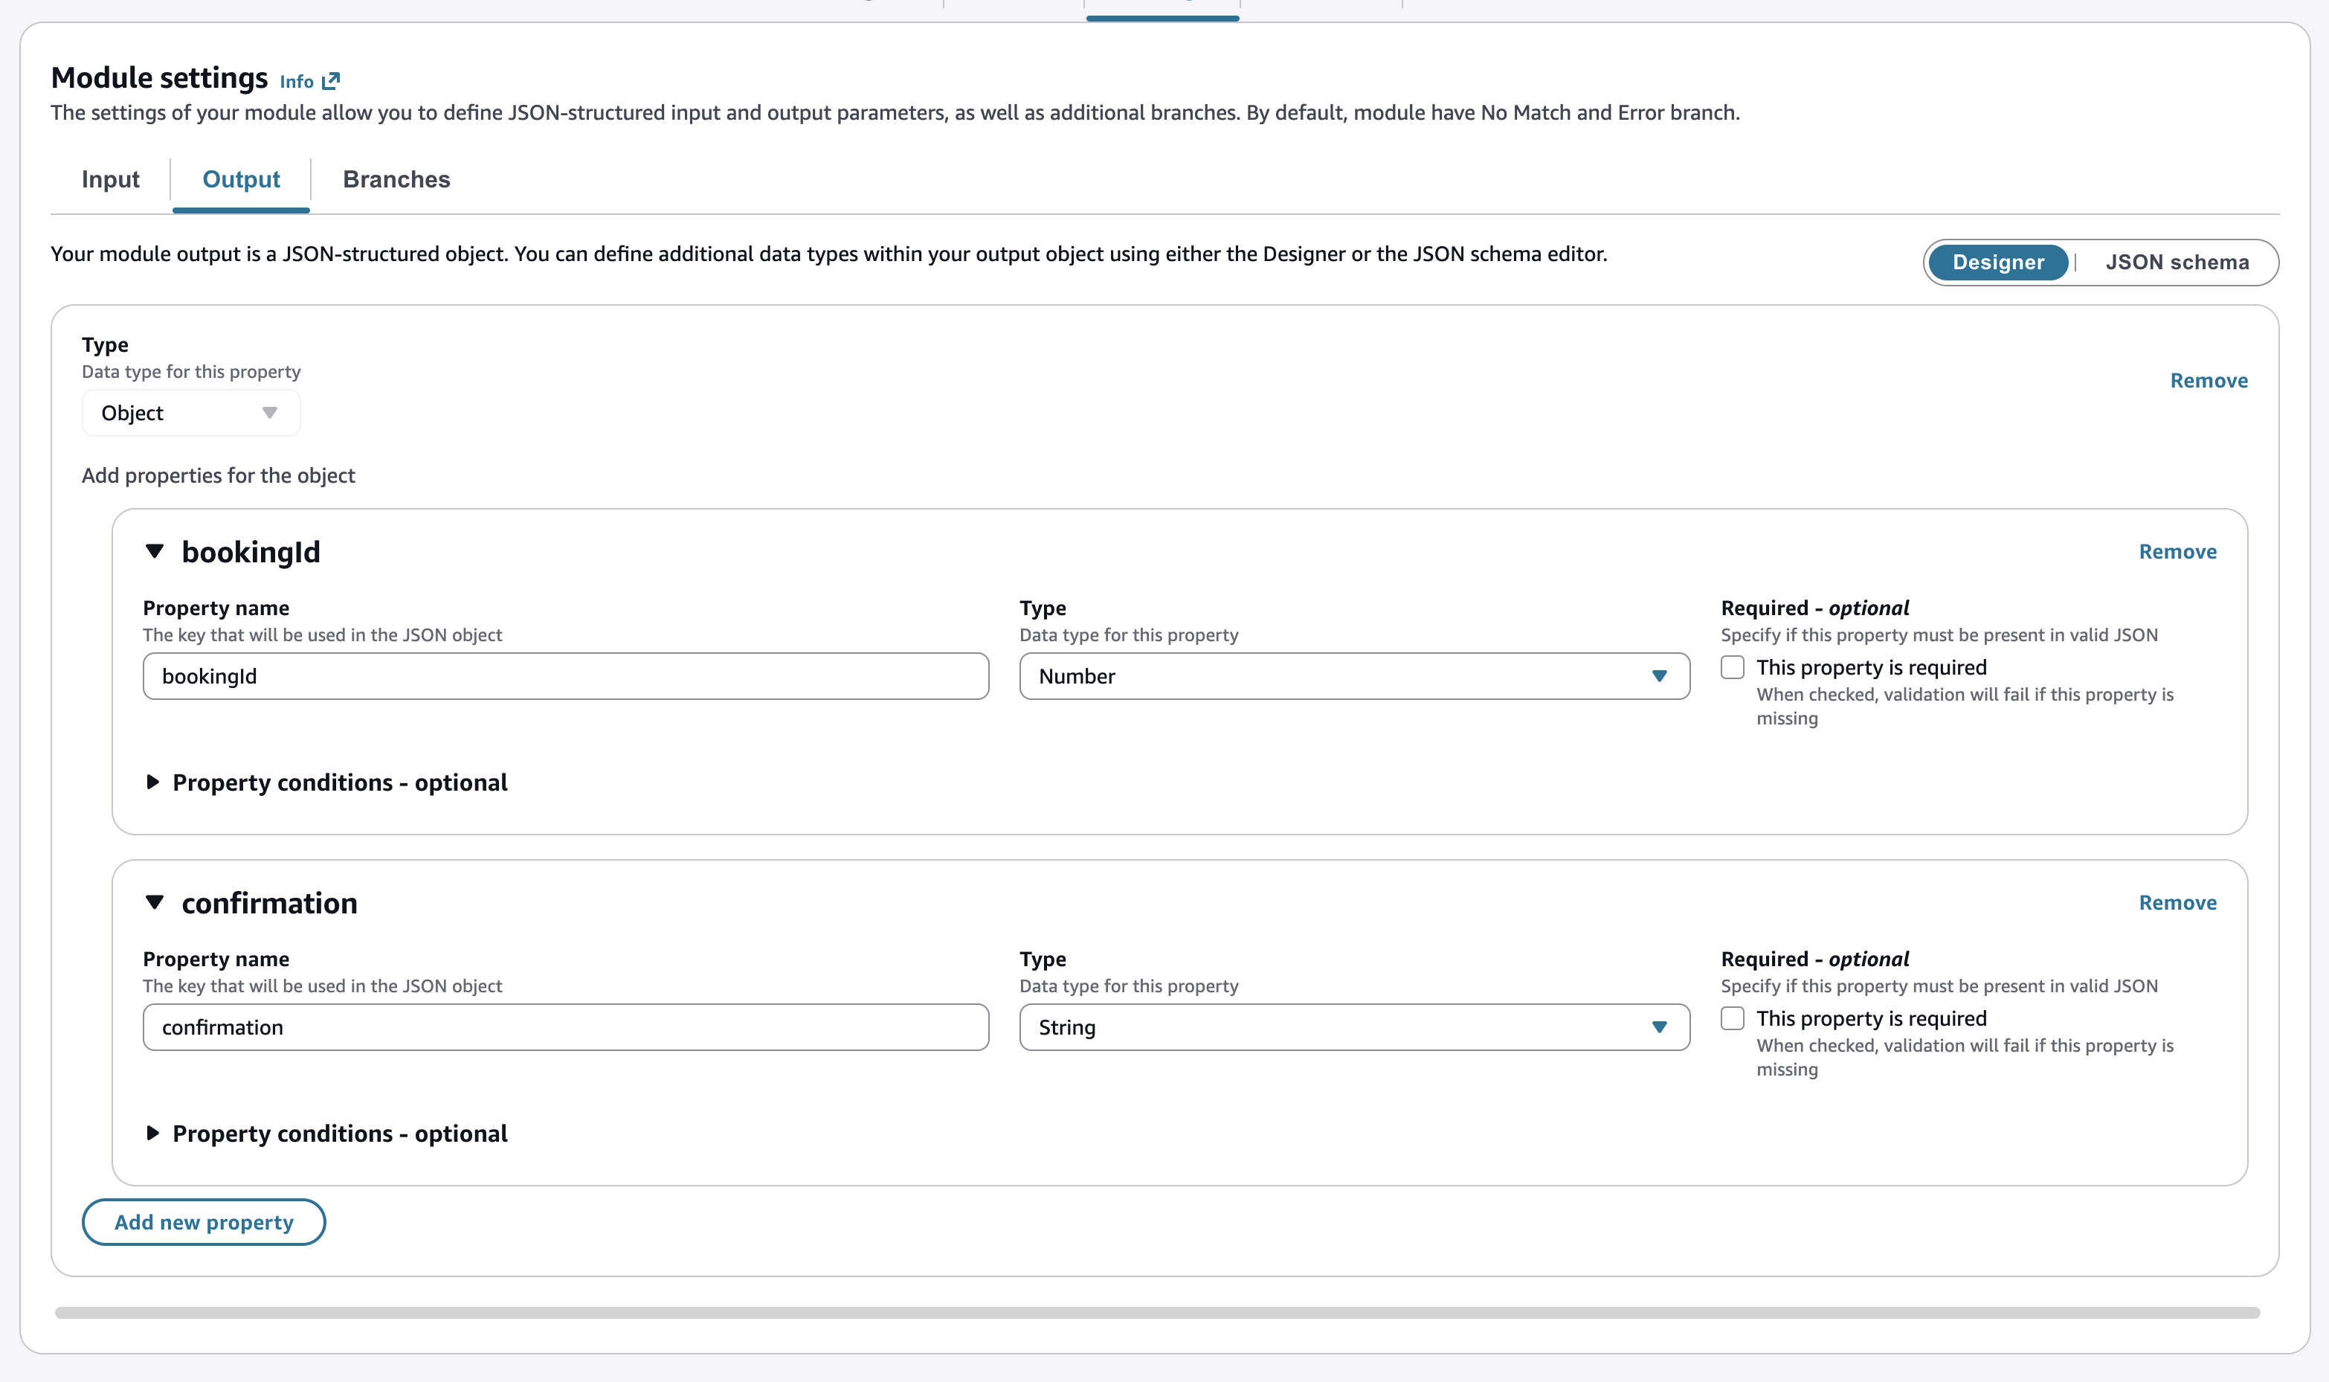The height and width of the screenshot is (1382, 2329).
Task: Click the 'Add properties for the object' text
Action: (x=219, y=475)
